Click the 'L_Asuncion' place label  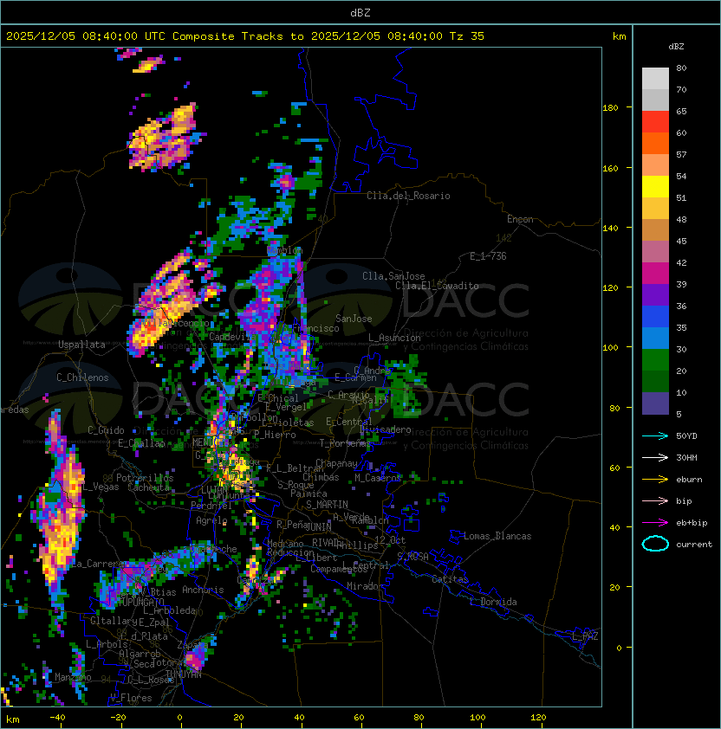(394, 338)
